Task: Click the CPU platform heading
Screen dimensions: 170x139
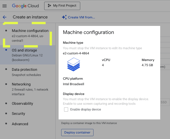Action: [x=73, y=79]
